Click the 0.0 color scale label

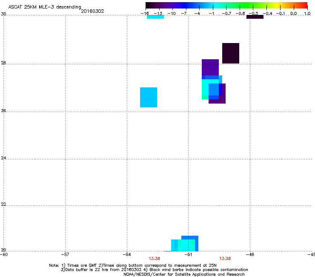click(x=294, y=14)
